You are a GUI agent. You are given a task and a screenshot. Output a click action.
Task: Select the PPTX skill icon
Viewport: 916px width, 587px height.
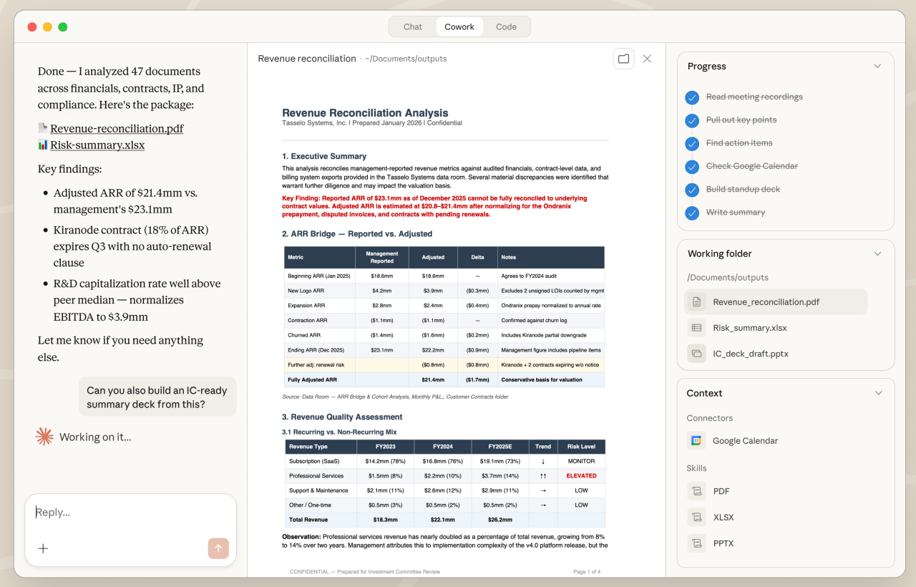coord(696,543)
